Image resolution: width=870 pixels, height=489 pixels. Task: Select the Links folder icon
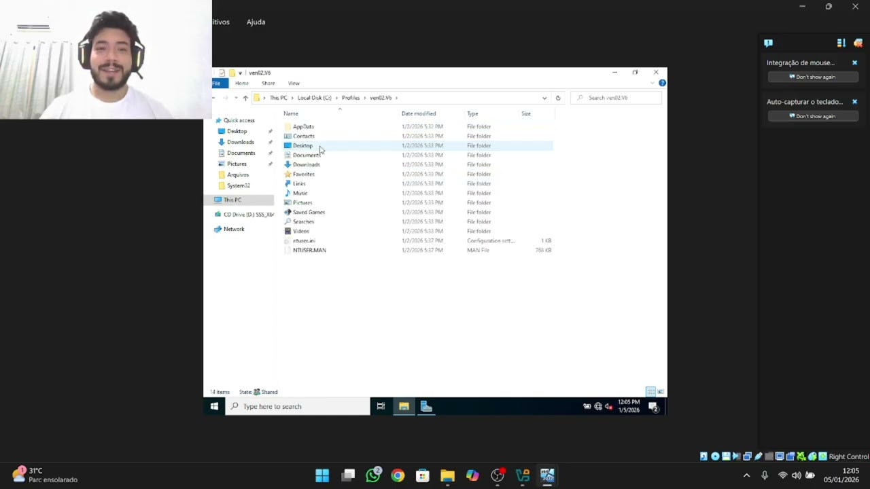pos(288,183)
